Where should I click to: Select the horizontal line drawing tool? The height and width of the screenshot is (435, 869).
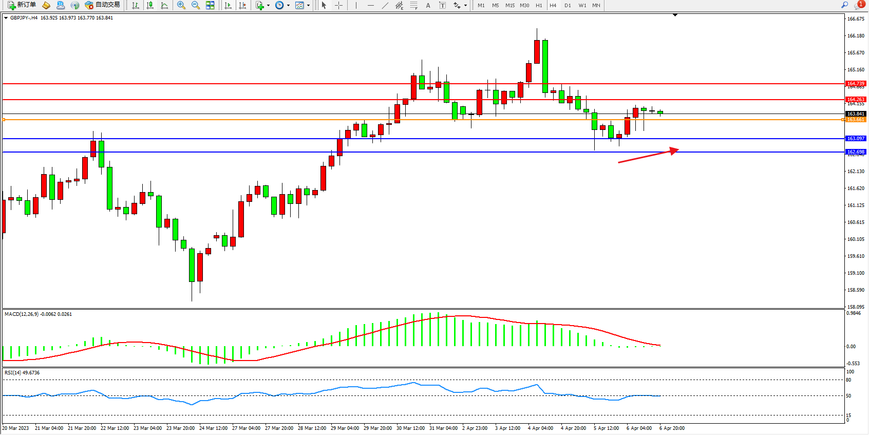tap(371, 5)
